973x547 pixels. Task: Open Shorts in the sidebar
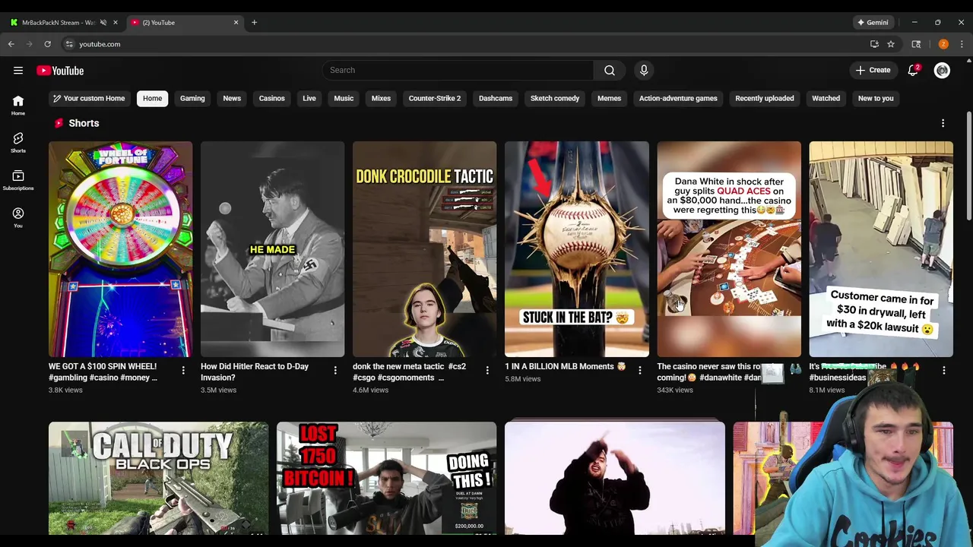(x=18, y=142)
